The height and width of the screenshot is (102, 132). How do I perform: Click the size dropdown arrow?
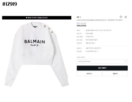(126, 61)
